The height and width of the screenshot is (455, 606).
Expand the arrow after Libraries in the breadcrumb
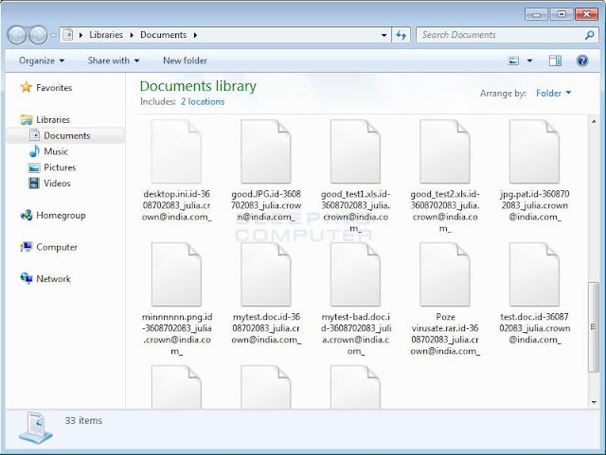(x=132, y=35)
